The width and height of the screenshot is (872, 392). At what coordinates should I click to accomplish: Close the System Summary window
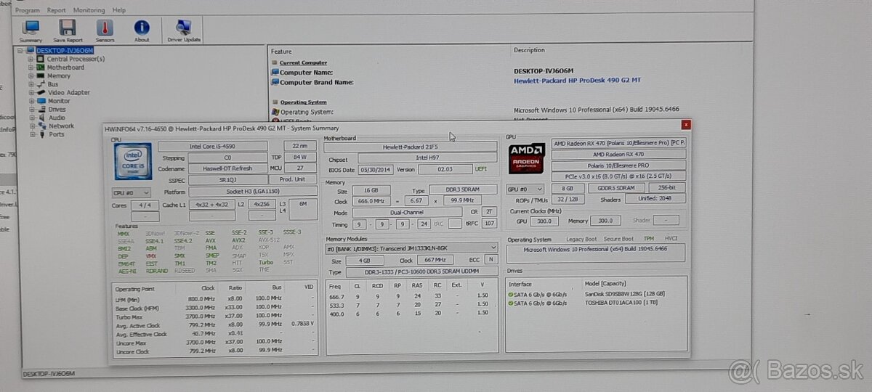pyautogui.click(x=685, y=125)
